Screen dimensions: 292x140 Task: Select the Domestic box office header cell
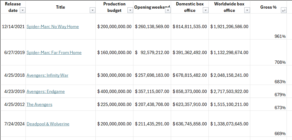point(190,7)
